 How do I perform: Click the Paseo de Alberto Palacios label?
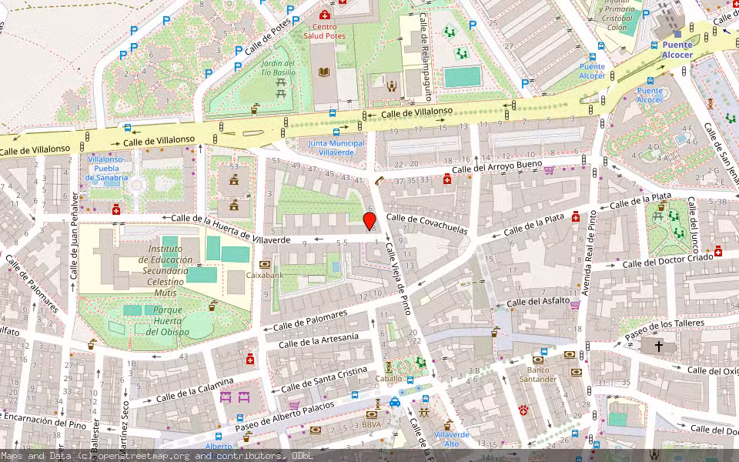[285, 417]
